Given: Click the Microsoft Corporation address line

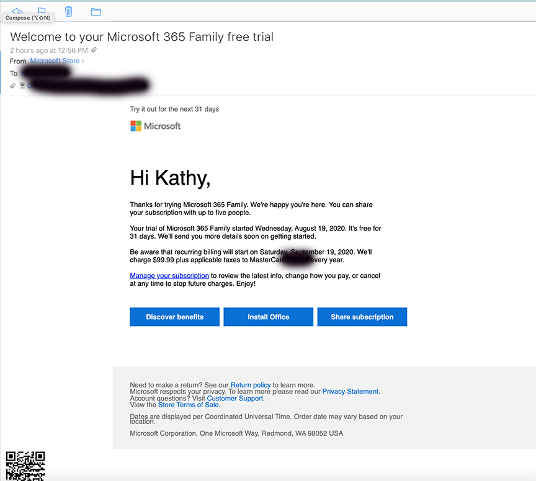Looking at the screenshot, I should pos(236,433).
